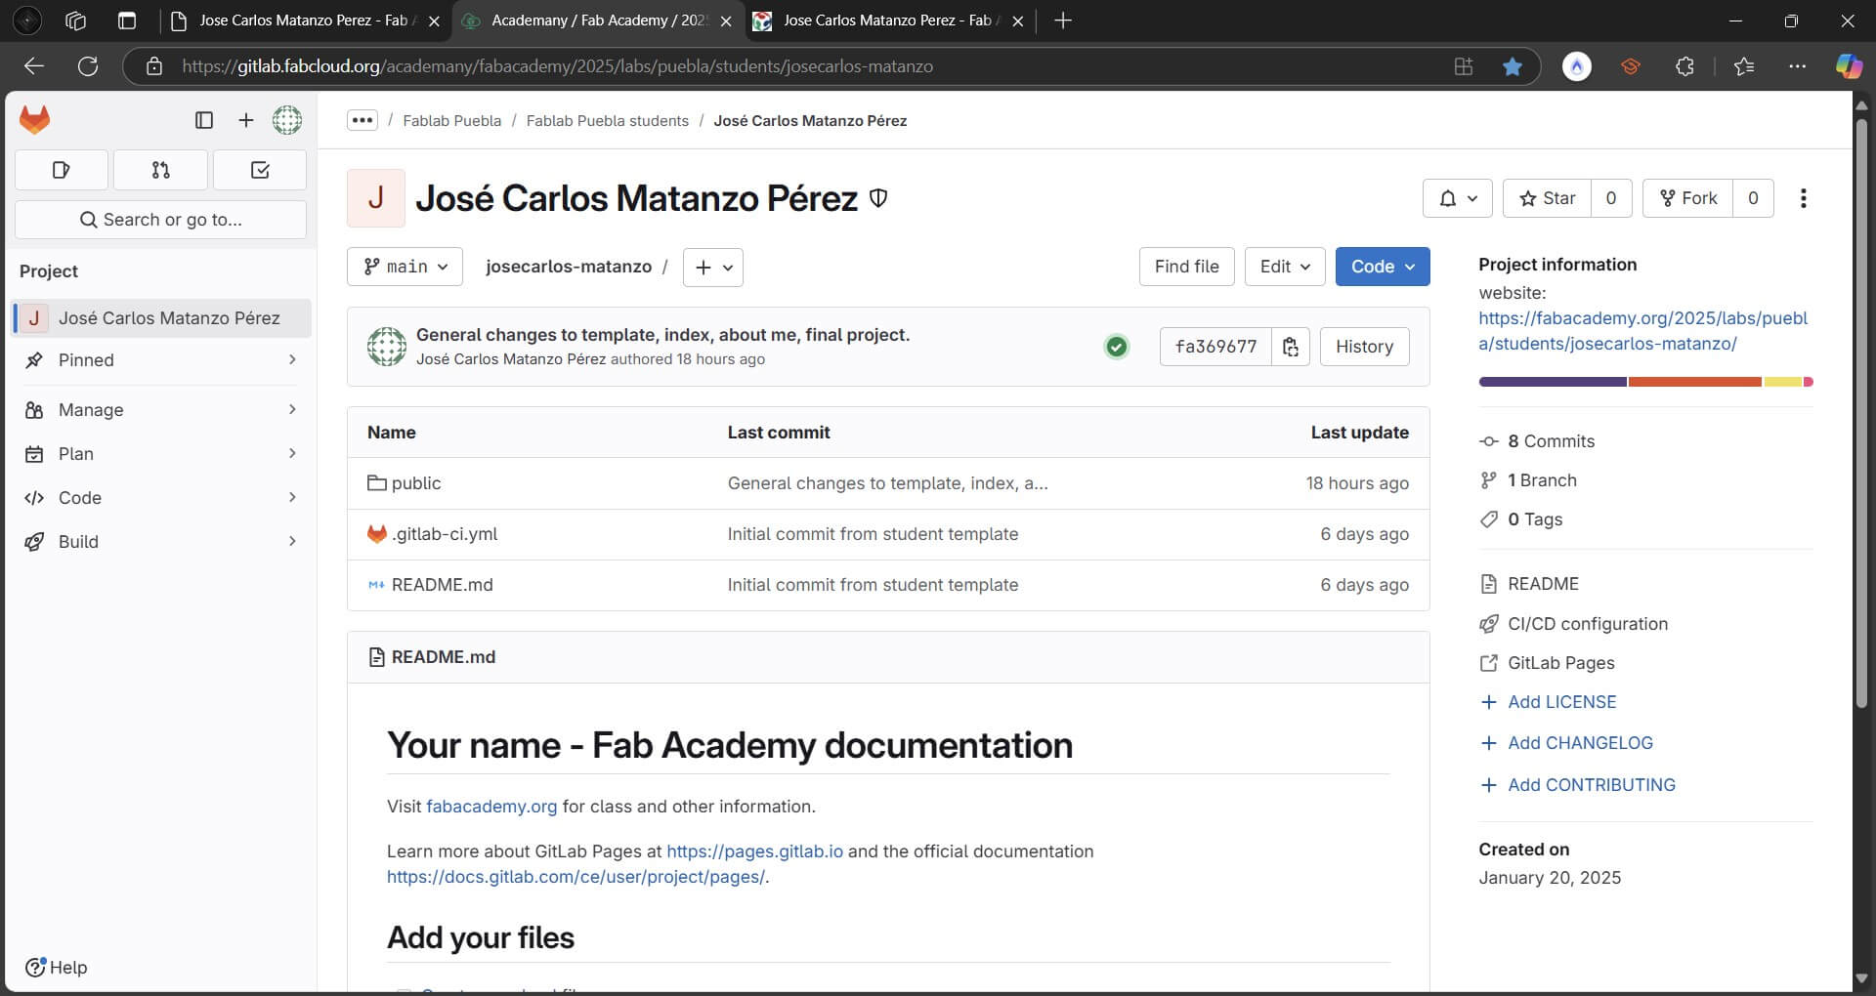Click the fork count number
Screen dimensions: 1876x996
coord(1753,198)
